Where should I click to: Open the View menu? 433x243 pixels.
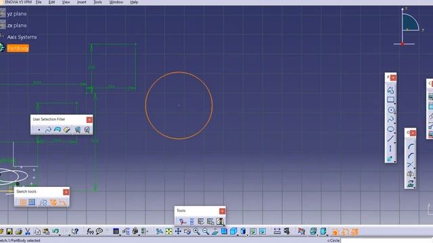coord(66,2)
